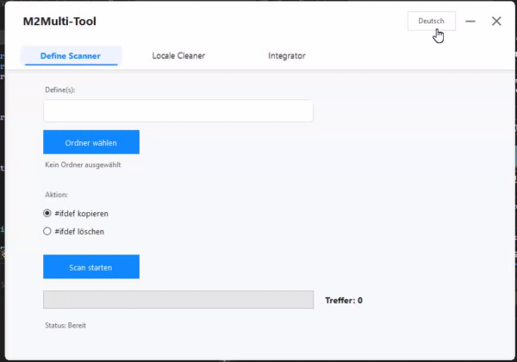Choose the #ifdef löschen radio option
The image size is (517, 362).
(47, 231)
